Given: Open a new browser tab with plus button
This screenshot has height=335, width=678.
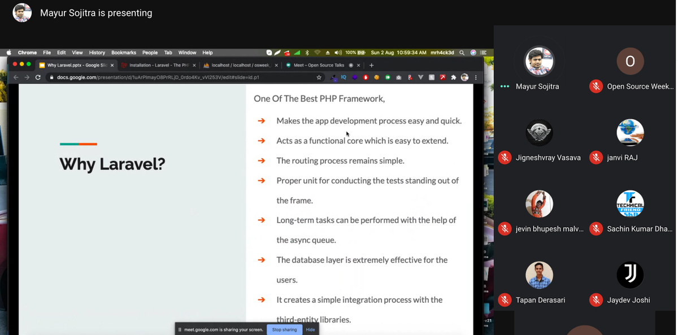Looking at the screenshot, I should click(371, 65).
